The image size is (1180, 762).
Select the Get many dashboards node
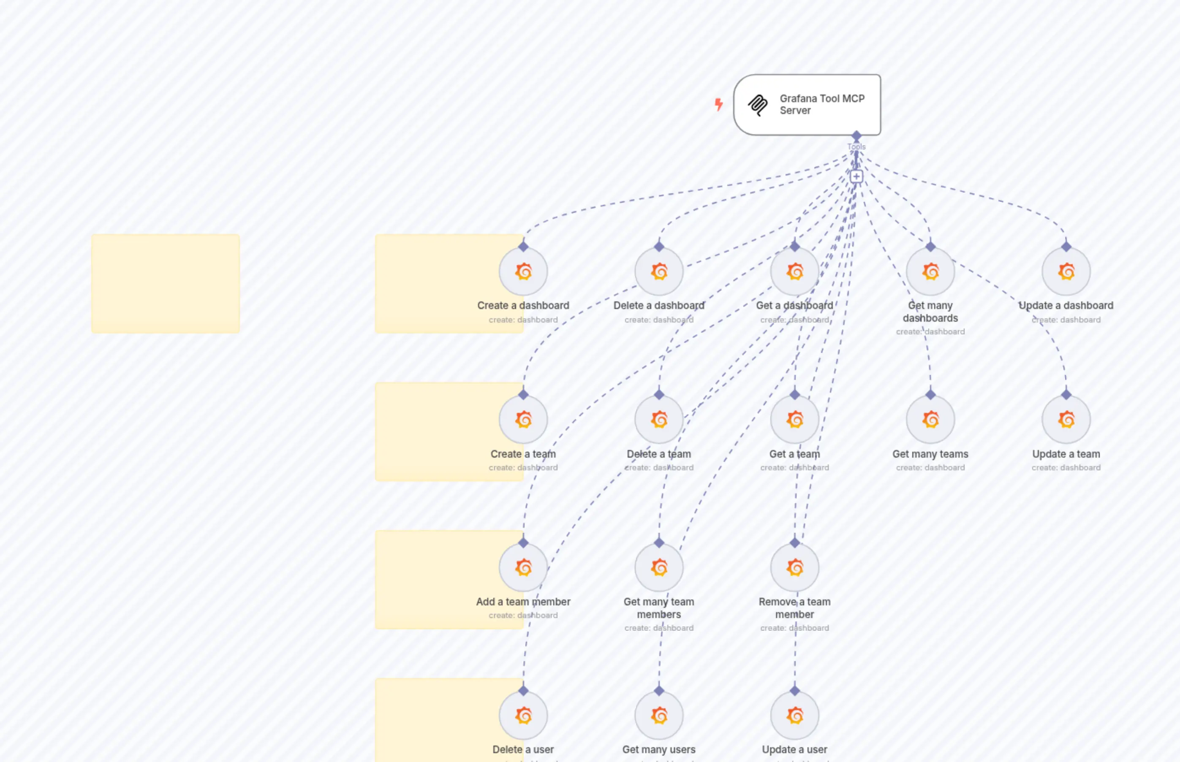pyautogui.click(x=930, y=270)
